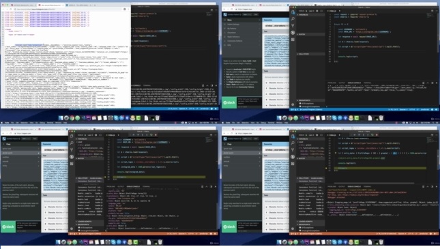Select 'global search' flag in bottom-left RegExr sidebar
The width and height of the screenshot is (440, 249).
(20, 153)
